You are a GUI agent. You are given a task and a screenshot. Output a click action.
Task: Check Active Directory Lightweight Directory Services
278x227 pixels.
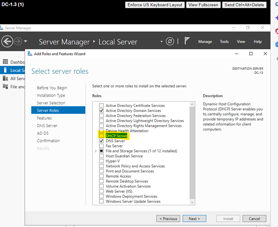coord(101,121)
